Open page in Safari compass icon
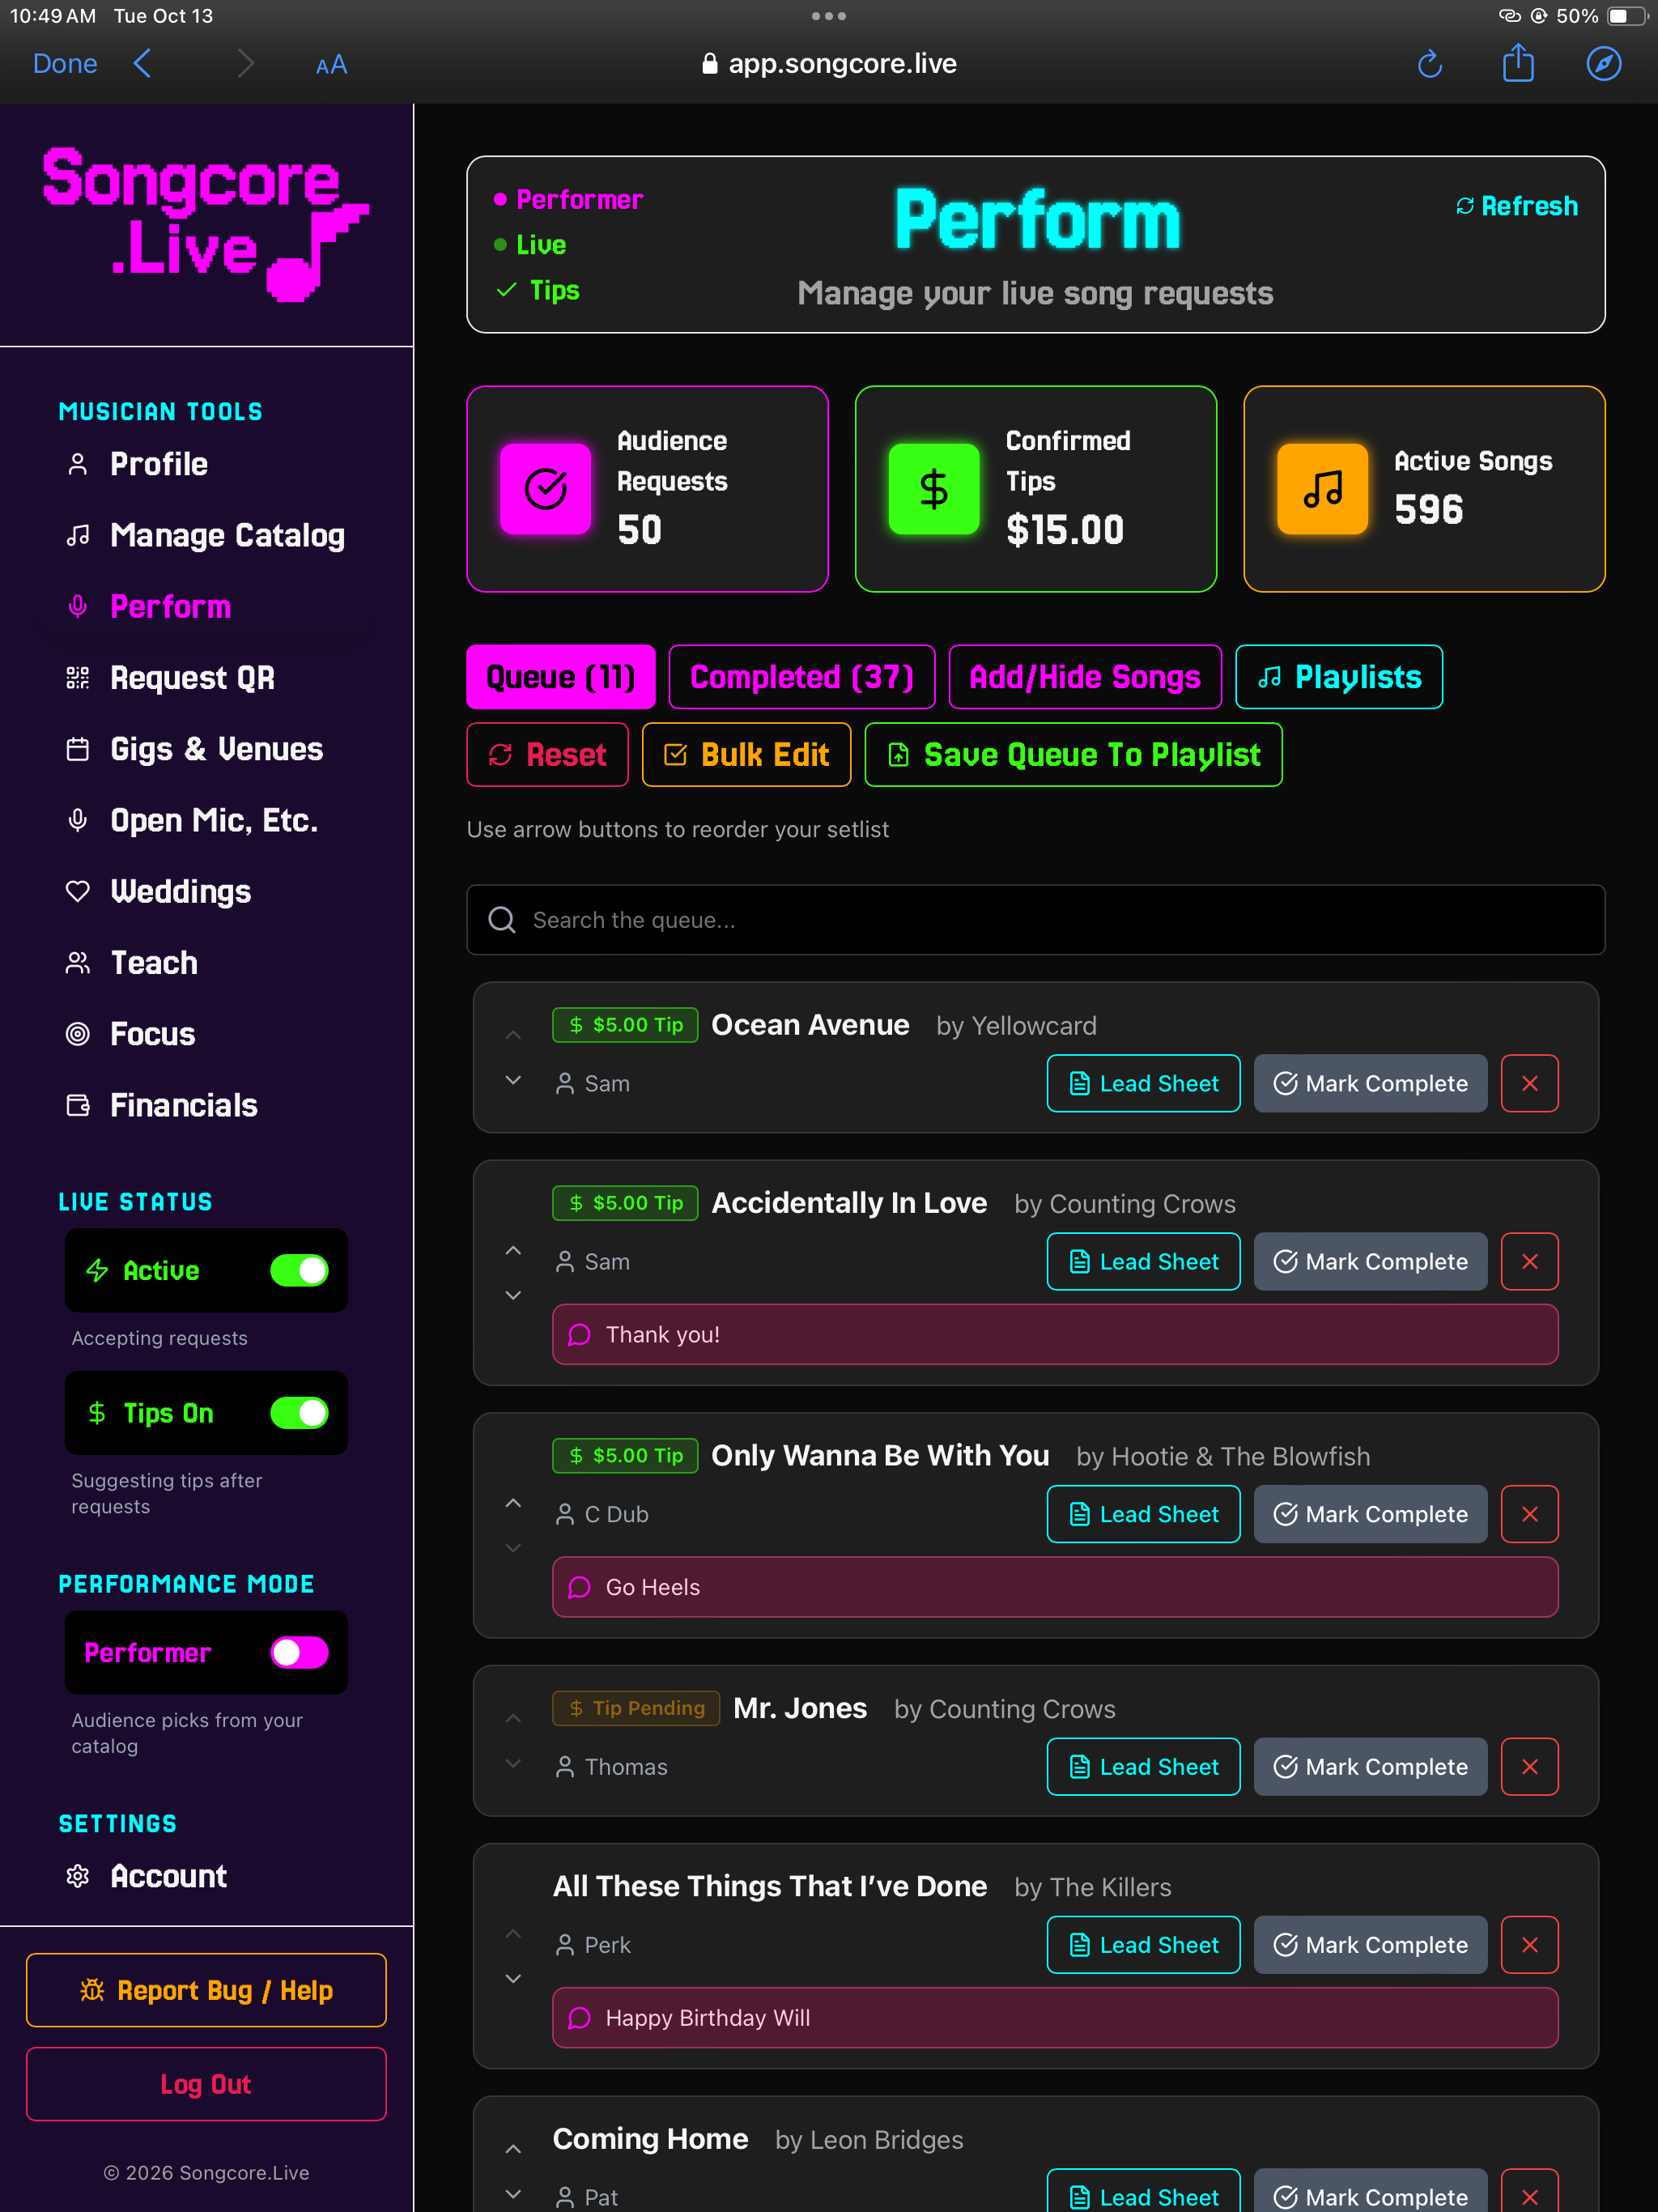Image resolution: width=1658 pixels, height=2212 pixels. (1604, 64)
